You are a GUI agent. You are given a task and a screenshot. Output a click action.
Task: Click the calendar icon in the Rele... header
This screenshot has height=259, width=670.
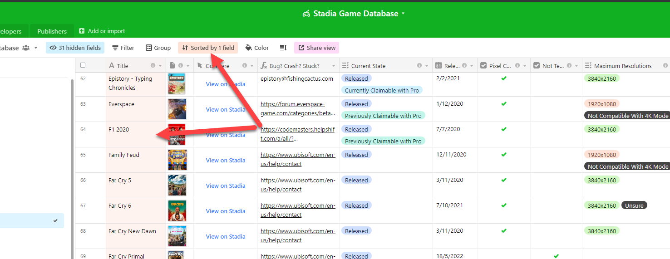[x=438, y=65]
